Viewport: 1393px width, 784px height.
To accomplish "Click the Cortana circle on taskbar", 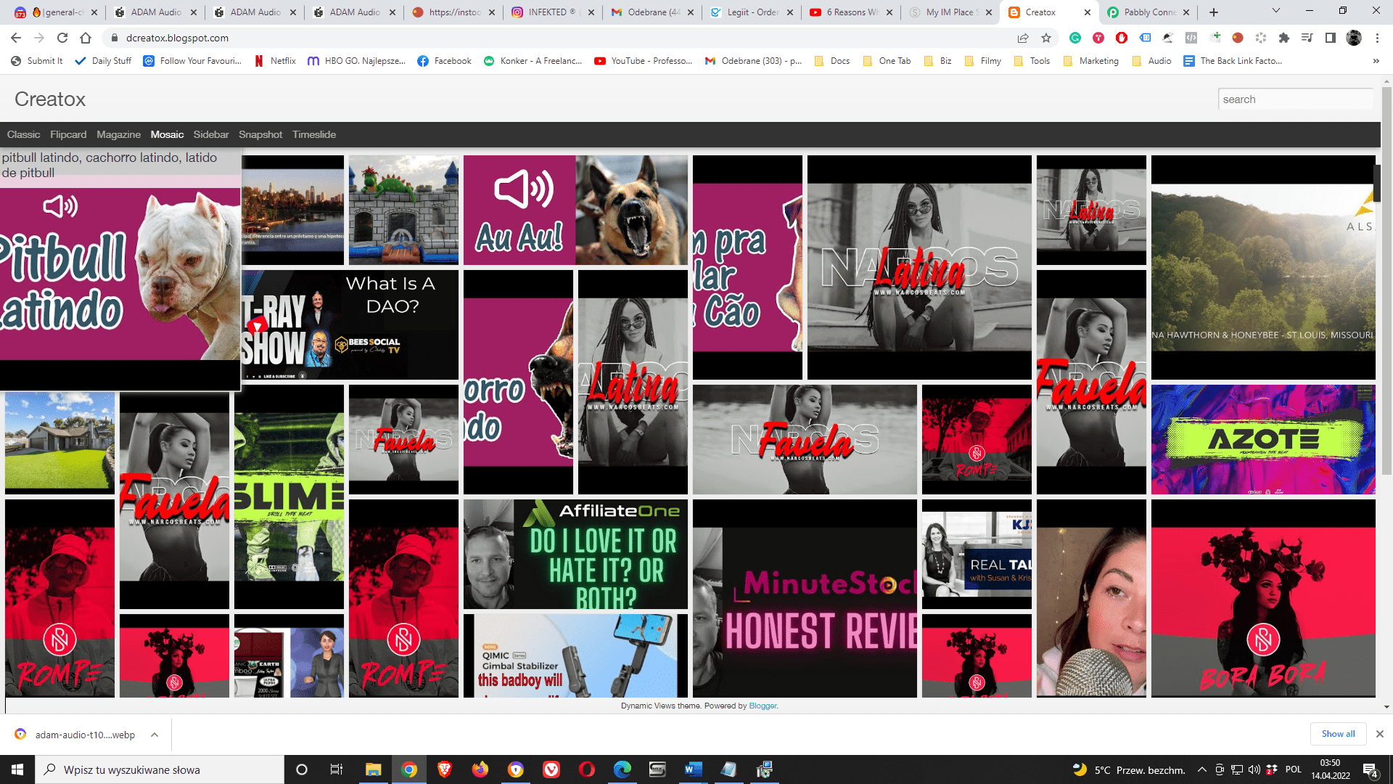I will 302,769.
